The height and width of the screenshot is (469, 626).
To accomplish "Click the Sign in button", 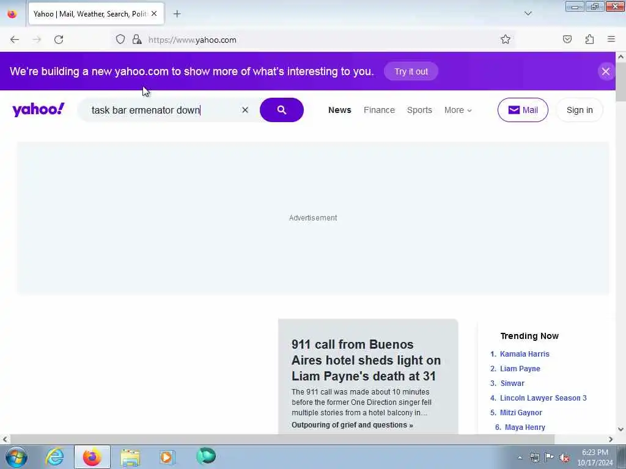I will tap(580, 110).
